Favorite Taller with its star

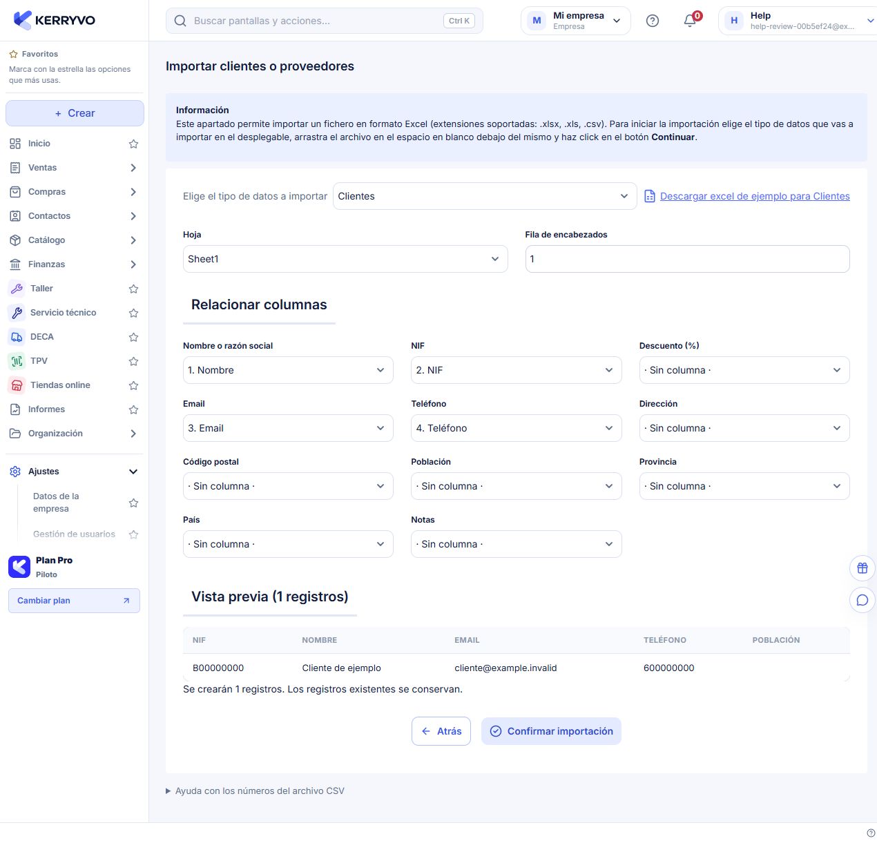(x=134, y=289)
